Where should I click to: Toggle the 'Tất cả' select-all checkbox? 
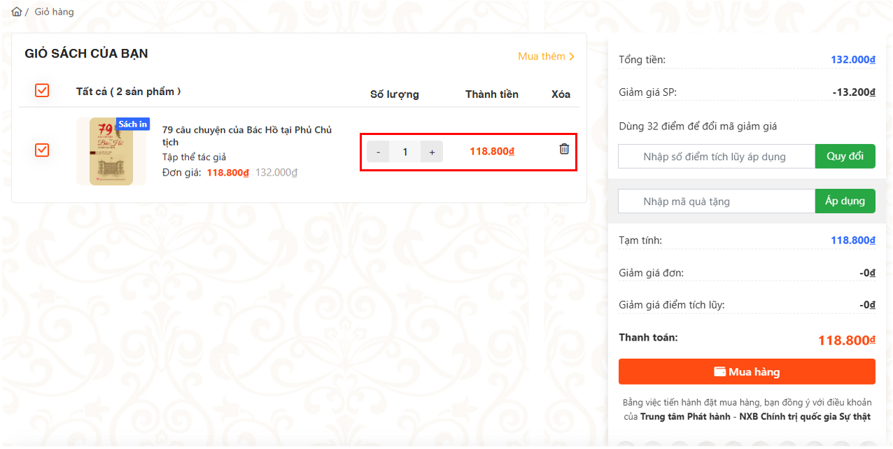coord(42,90)
